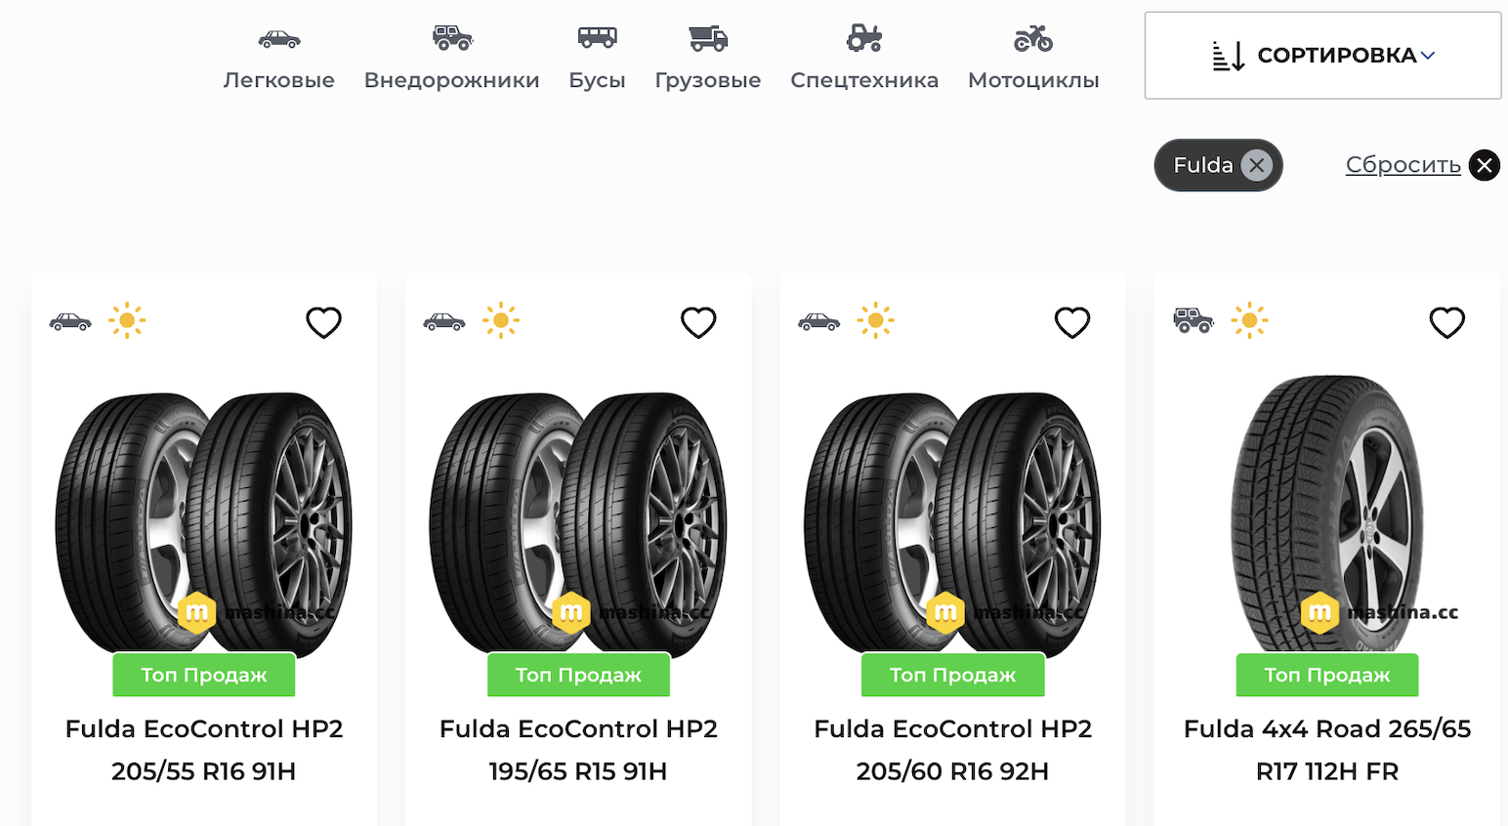Open Fulda EcoControl HP2 195/65 R15 91H title
The image size is (1508, 826).
(x=578, y=750)
